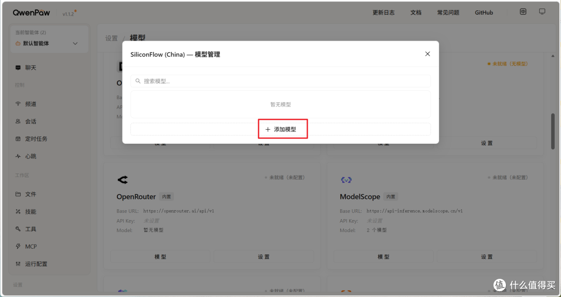This screenshot has width=561, height=297.
Task: Open OpenRouter's 模型 button
Action: click(161, 256)
